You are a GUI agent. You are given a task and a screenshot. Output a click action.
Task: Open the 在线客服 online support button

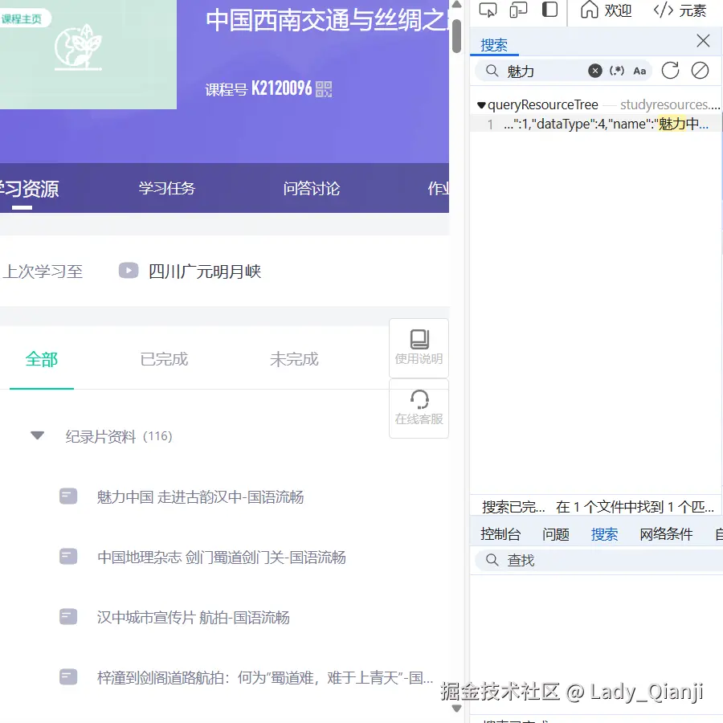click(x=419, y=409)
